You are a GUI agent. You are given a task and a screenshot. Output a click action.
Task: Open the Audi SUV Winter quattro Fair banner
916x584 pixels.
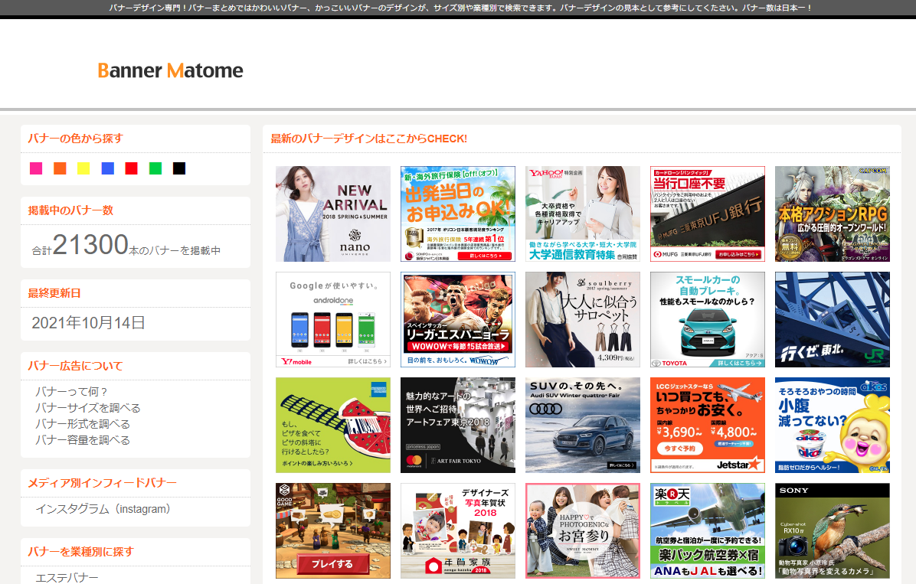pyautogui.click(x=582, y=425)
